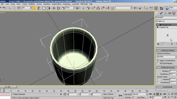
Task: Open the Rendering menu
Action: click(x=67, y=4)
